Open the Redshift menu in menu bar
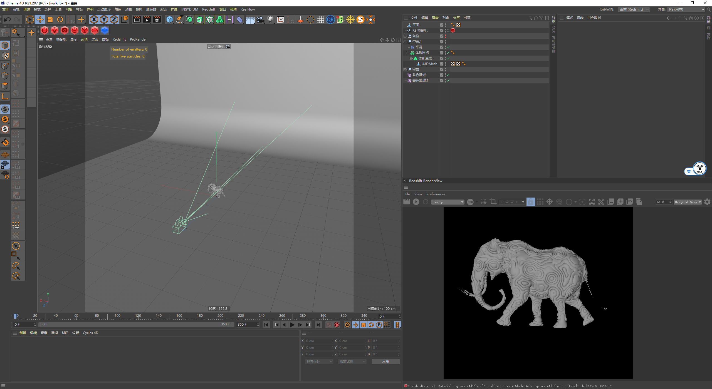Image resolution: width=712 pixels, height=389 pixels. (x=209, y=9)
